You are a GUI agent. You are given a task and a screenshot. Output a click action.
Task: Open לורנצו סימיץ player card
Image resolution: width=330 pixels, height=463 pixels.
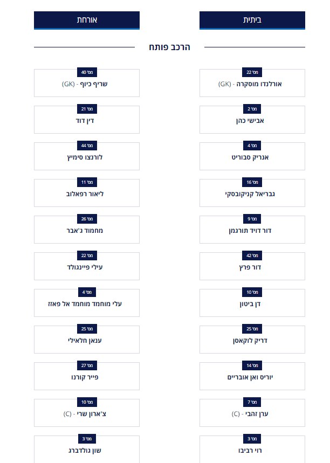pos(86,157)
